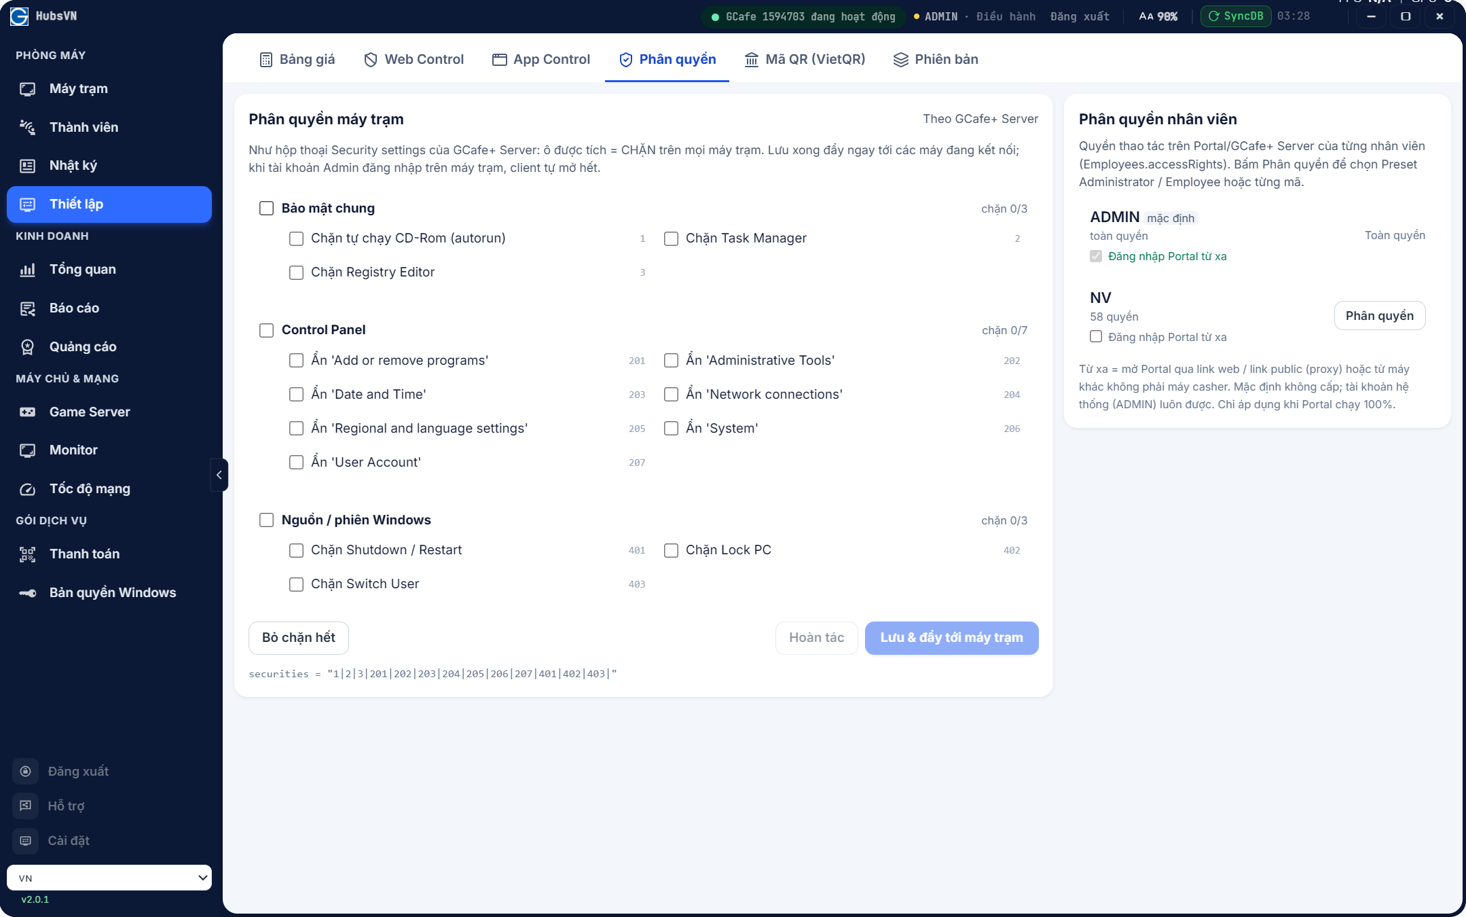
Task: Open the Phiên bản tab
Action: pyautogui.click(x=936, y=60)
